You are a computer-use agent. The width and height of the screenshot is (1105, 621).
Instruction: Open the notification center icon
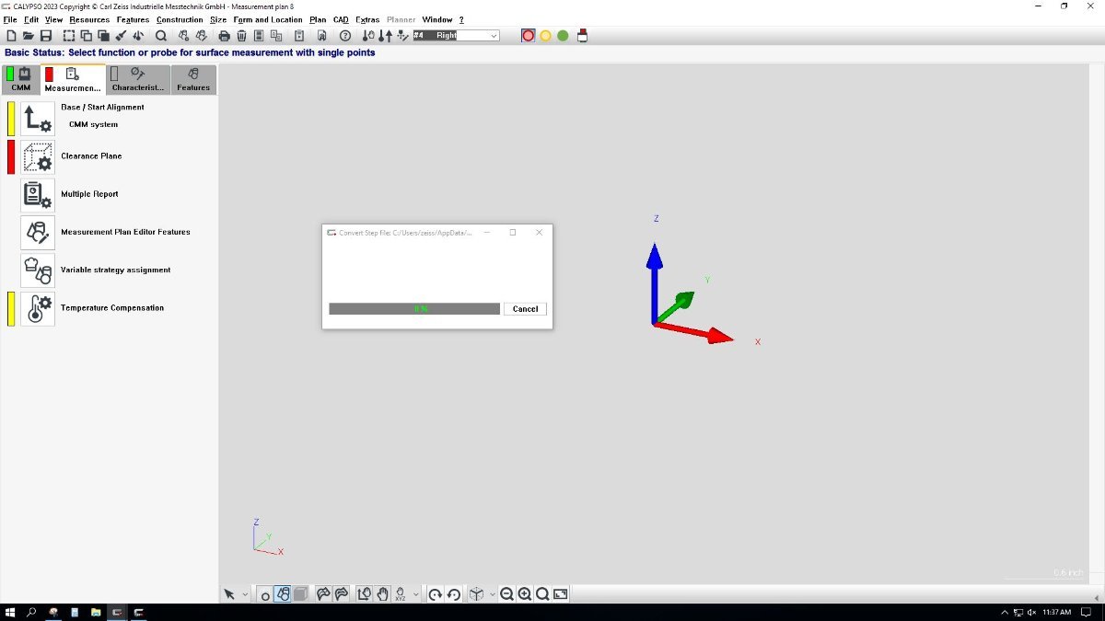[1087, 612]
